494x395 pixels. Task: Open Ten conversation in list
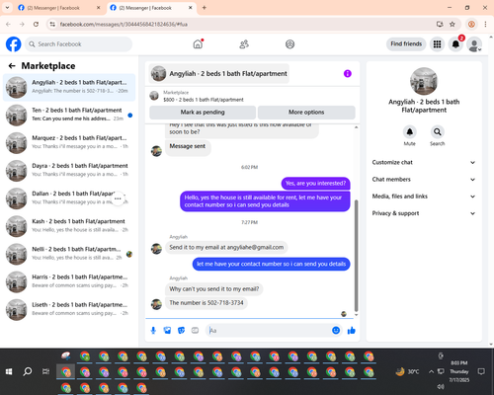pos(69,116)
